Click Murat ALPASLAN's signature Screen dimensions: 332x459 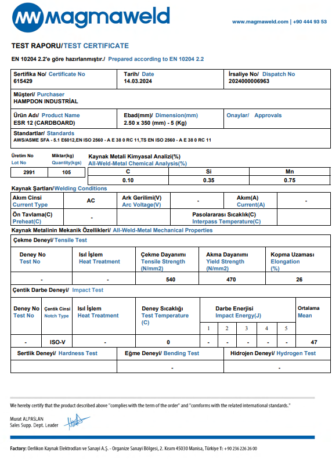click(x=77, y=421)
